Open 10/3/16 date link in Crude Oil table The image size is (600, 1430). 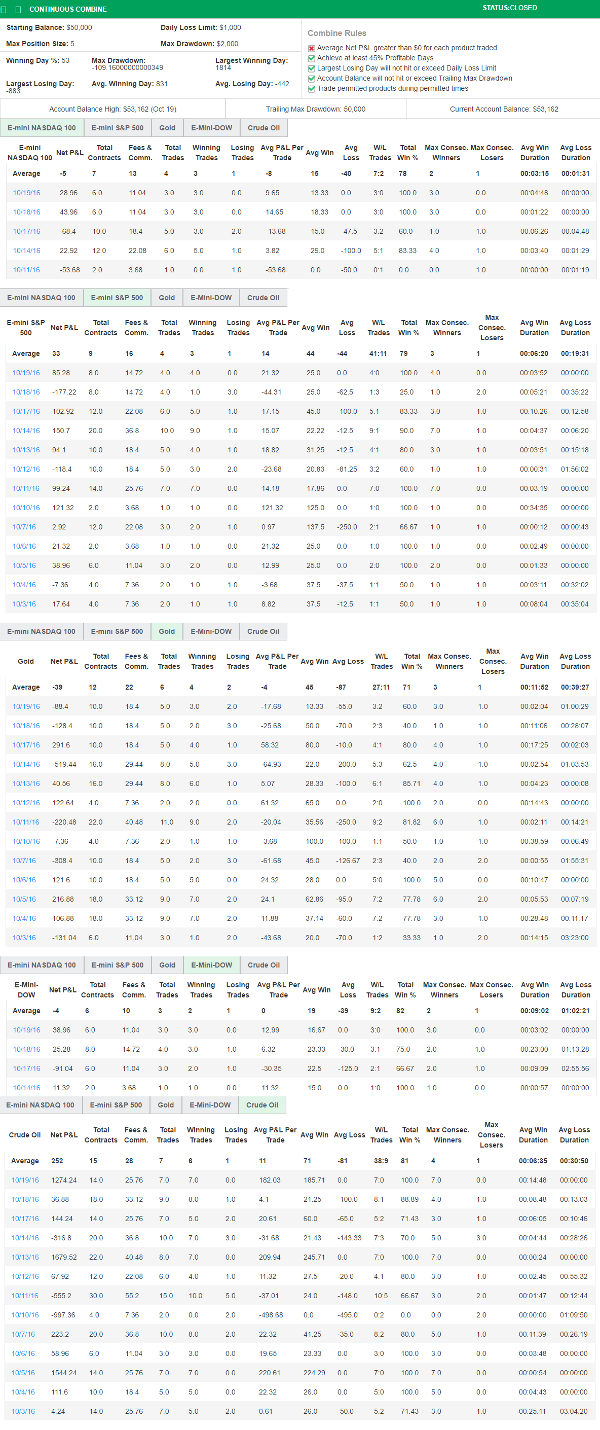point(23,1411)
